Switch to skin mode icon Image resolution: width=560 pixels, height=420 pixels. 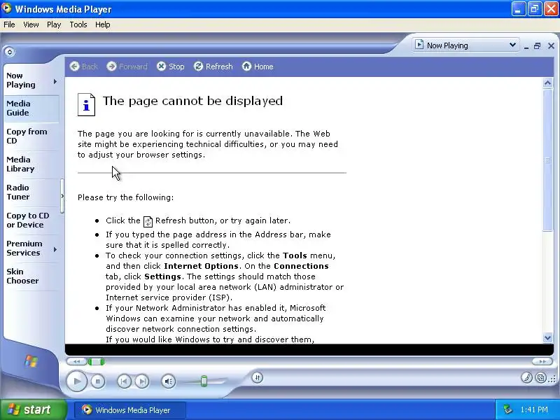point(541,377)
